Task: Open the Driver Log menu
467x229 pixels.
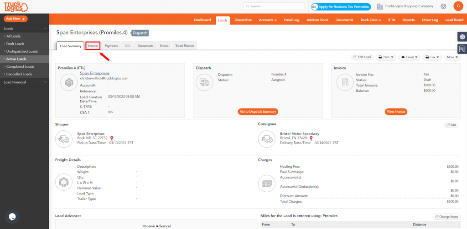Action: 430,20
